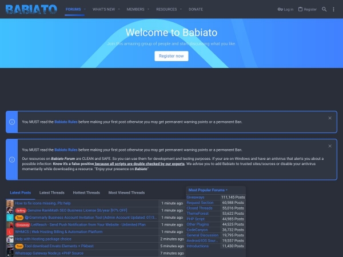Image resolution: width=343 pixels, height=257 pixels.
Task: Click the Tool tag on the Envato Elements thread
Action: click(x=19, y=246)
